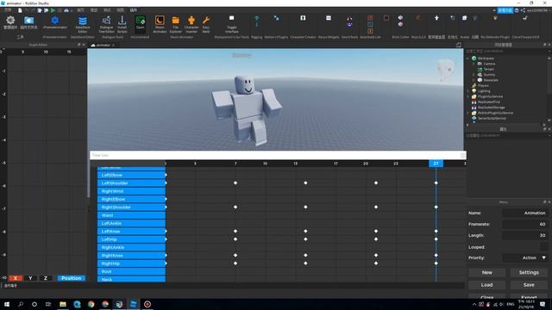Open the Windows Start menu
552x310 pixels.
[7, 304]
